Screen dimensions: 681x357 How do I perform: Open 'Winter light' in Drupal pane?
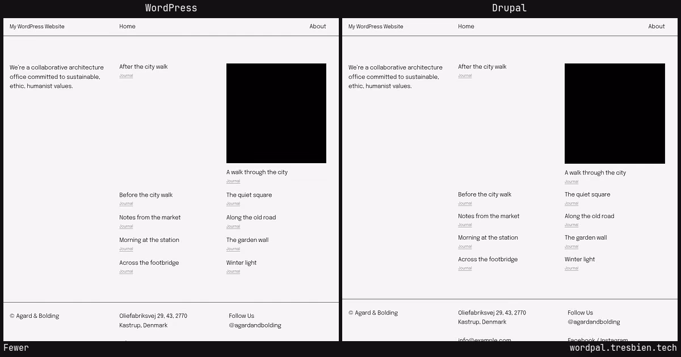click(579, 260)
